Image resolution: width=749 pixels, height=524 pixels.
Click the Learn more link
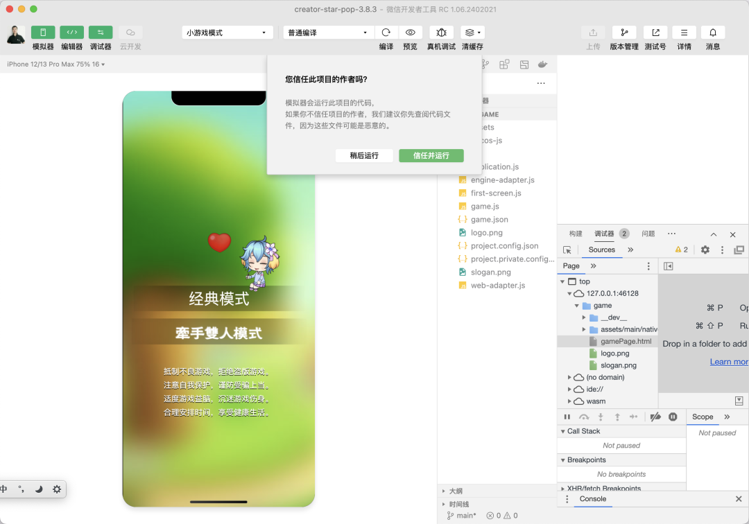click(x=729, y=362)
